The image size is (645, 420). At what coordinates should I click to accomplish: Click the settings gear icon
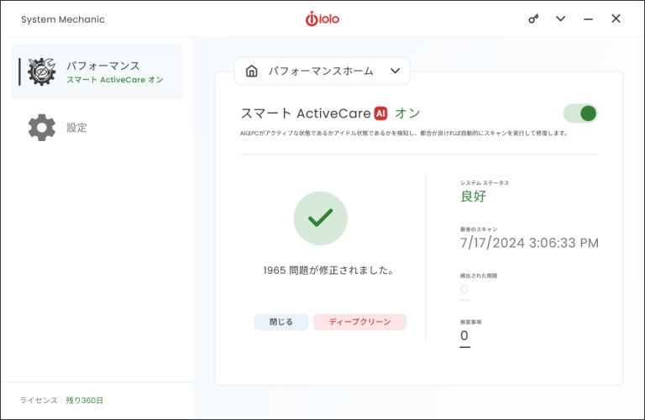41,128
